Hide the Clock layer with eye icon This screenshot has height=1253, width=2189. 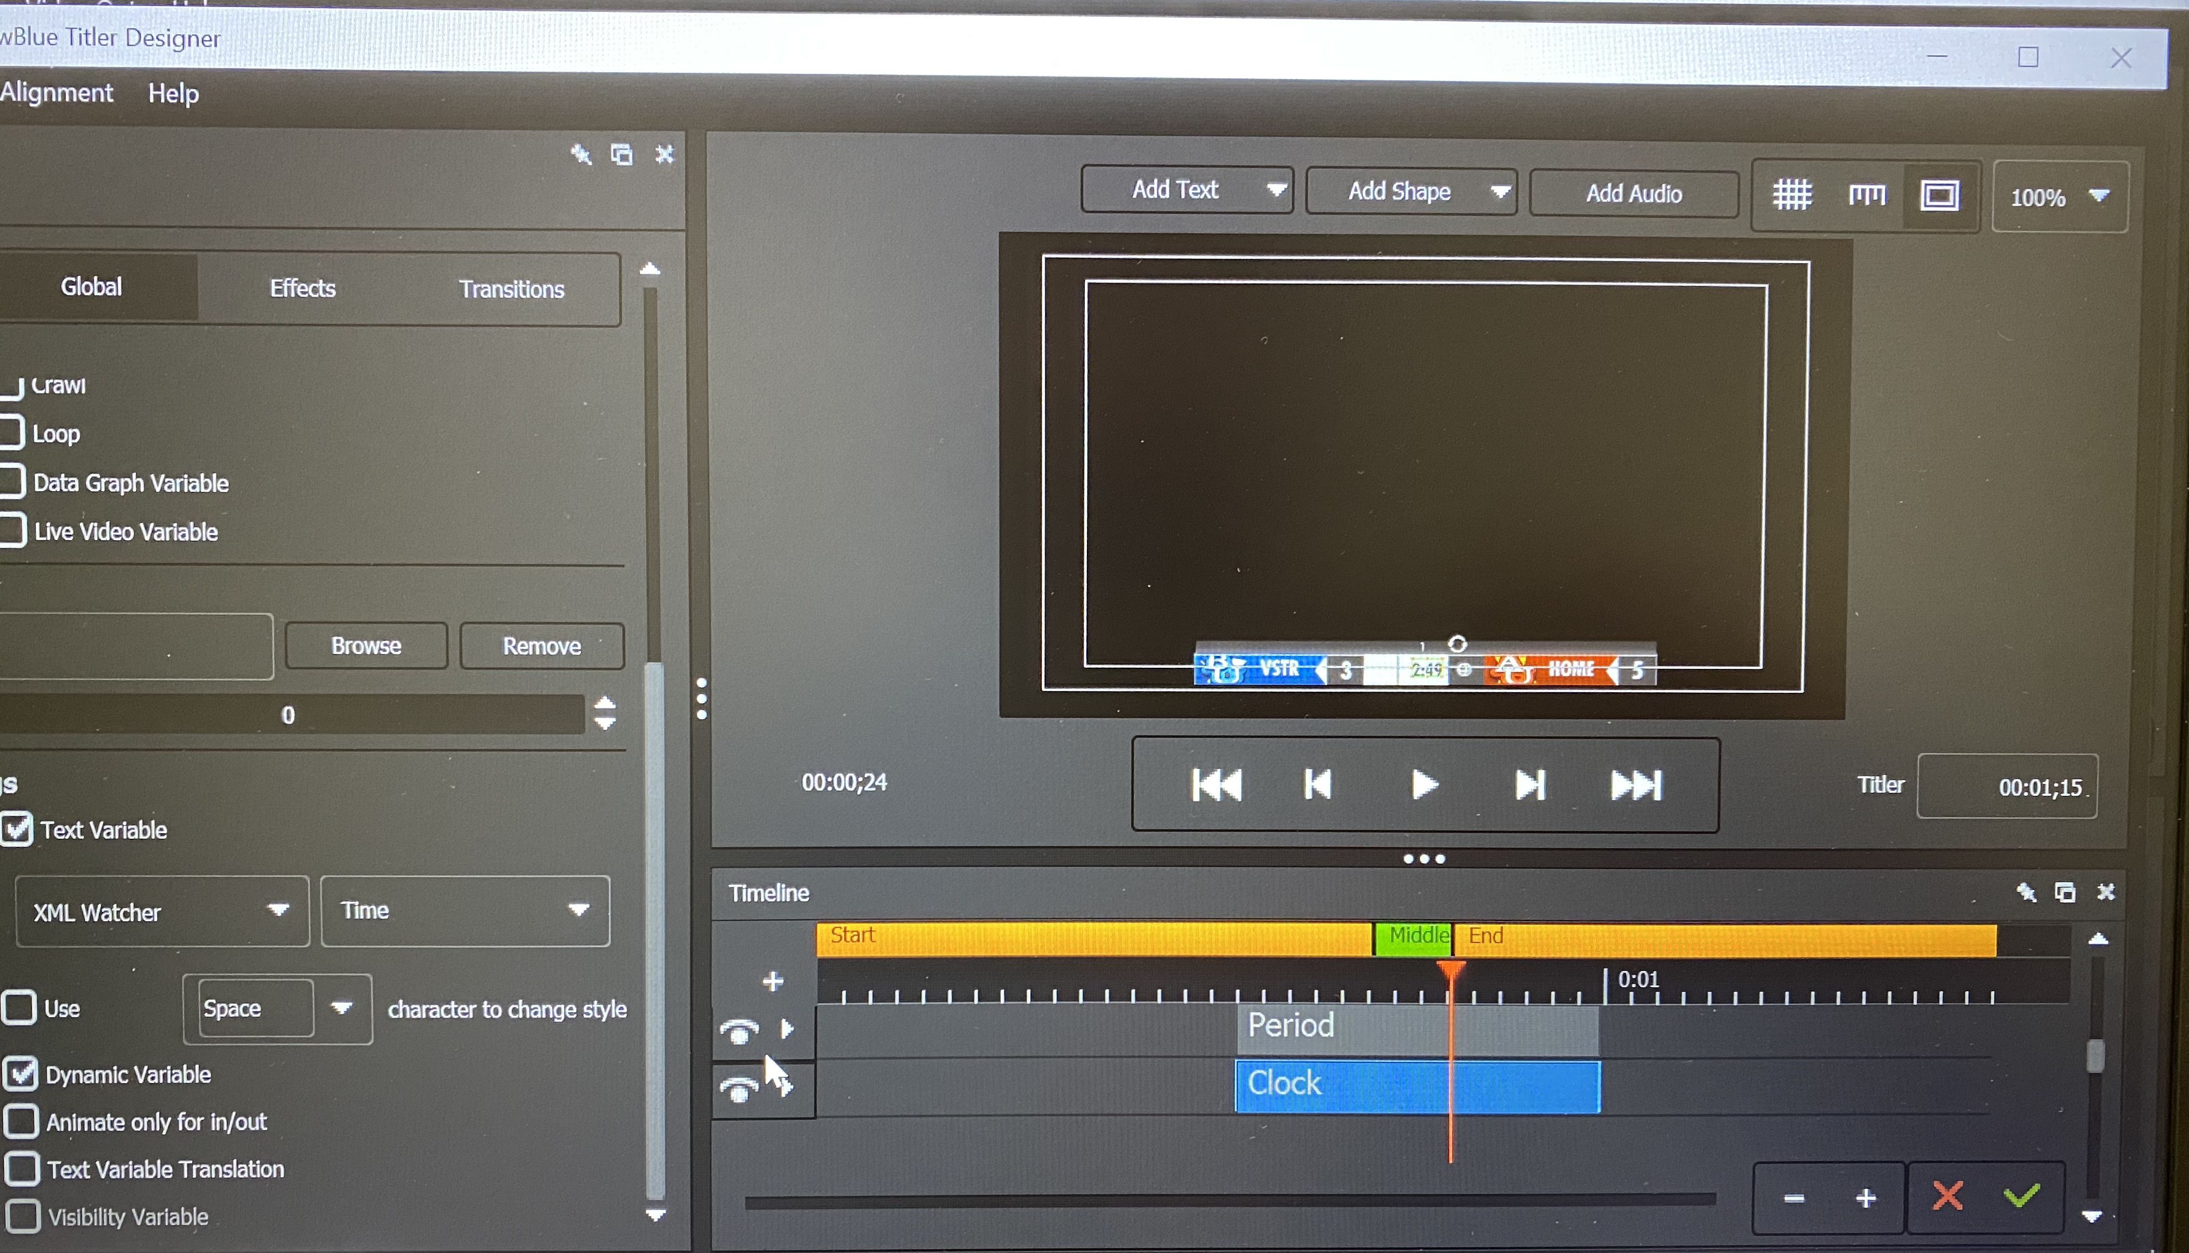739,1090
